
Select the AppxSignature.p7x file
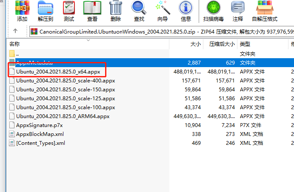coord(39,125)
